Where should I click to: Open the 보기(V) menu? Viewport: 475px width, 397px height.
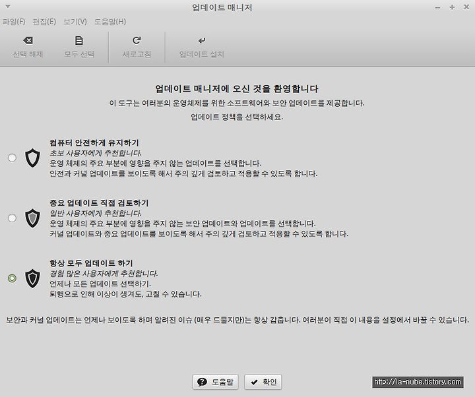click(75, 22)
